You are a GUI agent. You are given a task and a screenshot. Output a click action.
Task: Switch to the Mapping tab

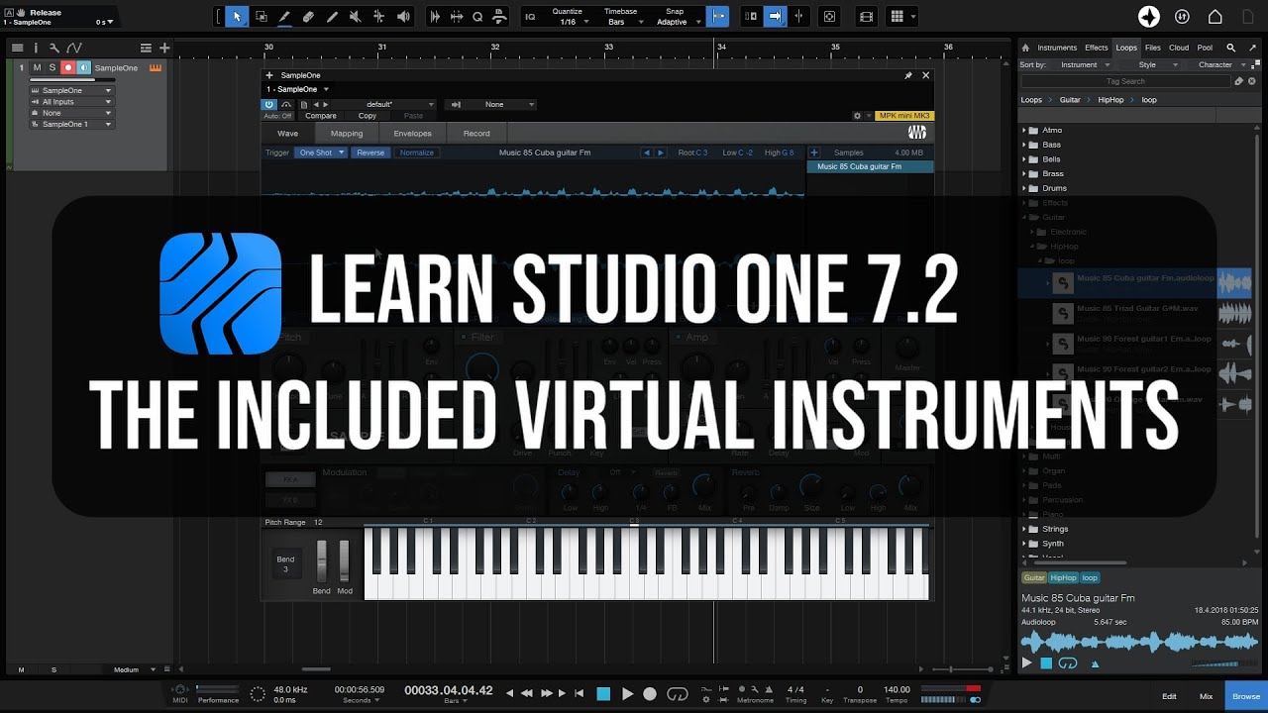click(347, 133)
